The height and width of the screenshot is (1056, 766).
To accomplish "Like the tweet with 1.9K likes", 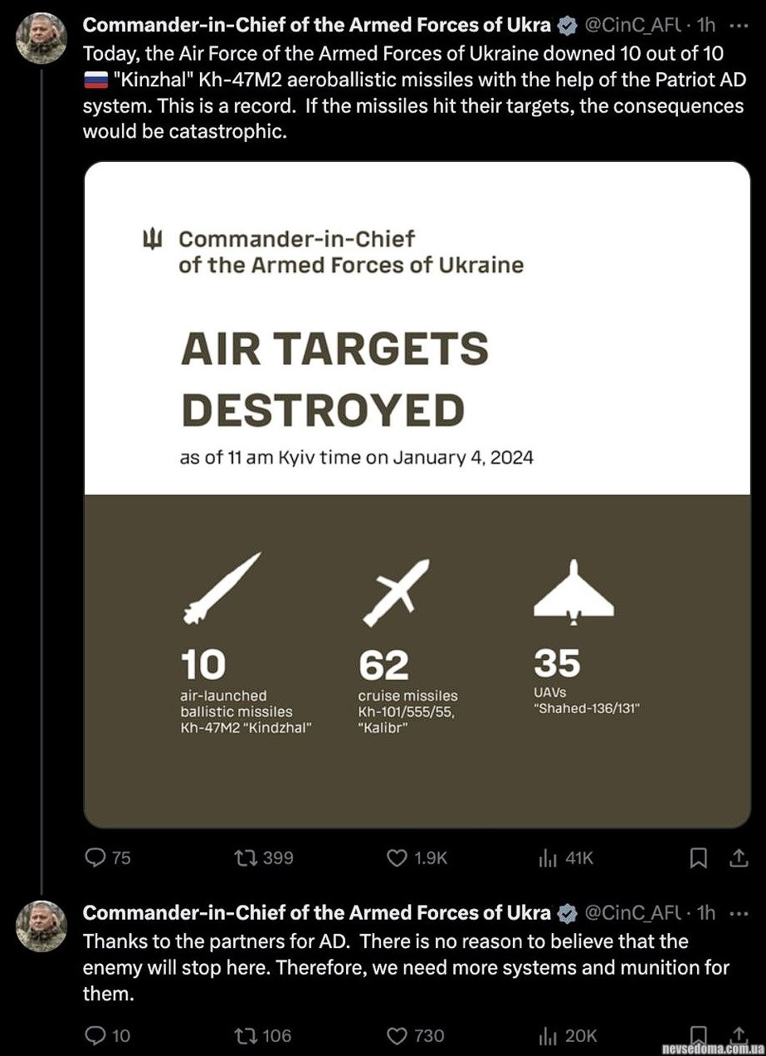I will [398, 858].
